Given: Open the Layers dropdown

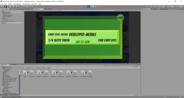Looking at the screenshot, I should pyautogui.click(x=170, y=7).
